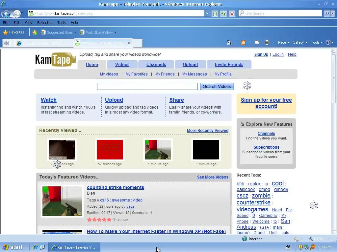
Task: Click the RSS feeds icon
Action: (243, 42)
